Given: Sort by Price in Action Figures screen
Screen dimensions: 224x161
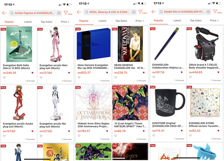Looking at the screenshot, I should tap(65, 22).
